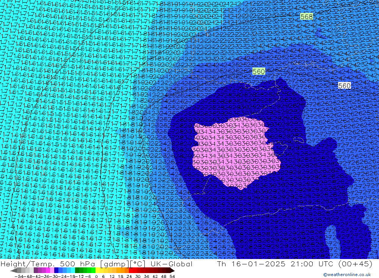Pick the dark purple swatch at -42 in legend
Screen dimensions: 379x278
click(x=36, y=271)
